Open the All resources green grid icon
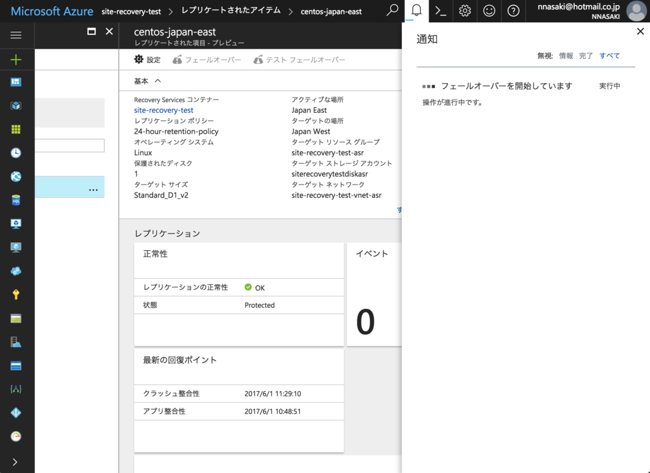Screen dimensions: 650x473 coord(16,129)
